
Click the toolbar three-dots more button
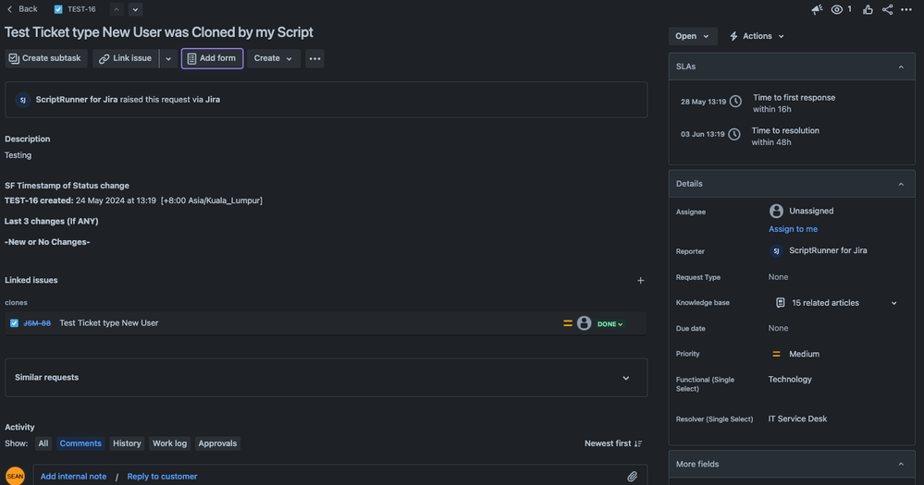pyautogui.click(x=314, y=58)
